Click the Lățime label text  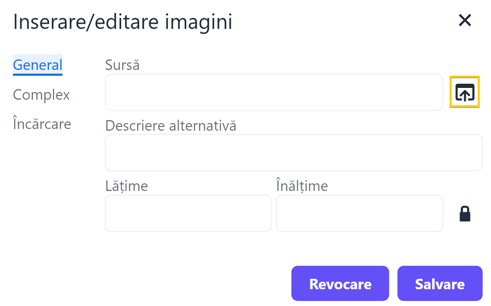[x=126, y=186]
